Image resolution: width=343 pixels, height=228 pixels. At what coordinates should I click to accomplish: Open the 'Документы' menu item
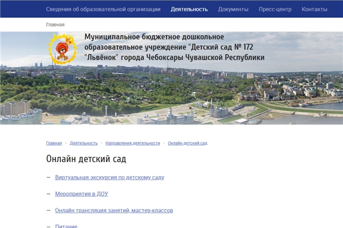[233, 9]
